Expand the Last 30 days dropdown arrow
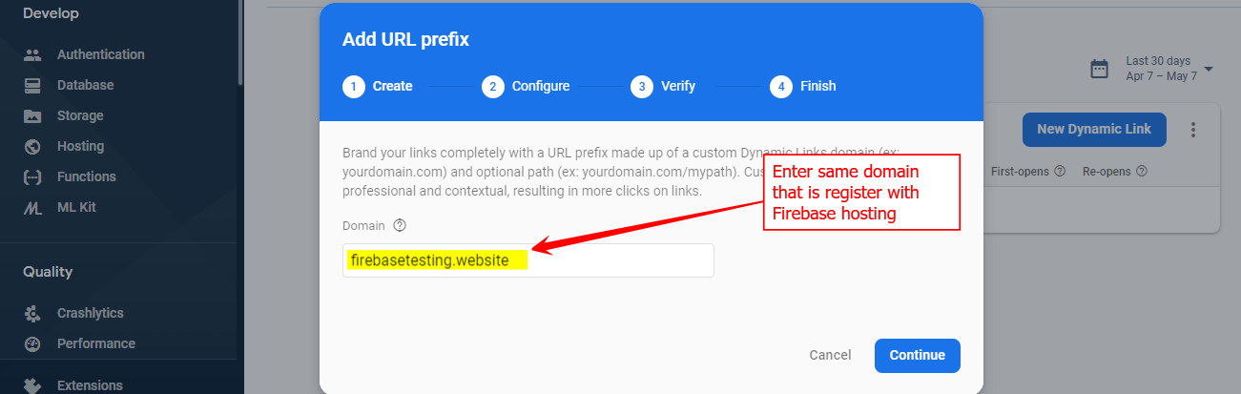The image size is (1241, 394). [x=1209, y=69]
